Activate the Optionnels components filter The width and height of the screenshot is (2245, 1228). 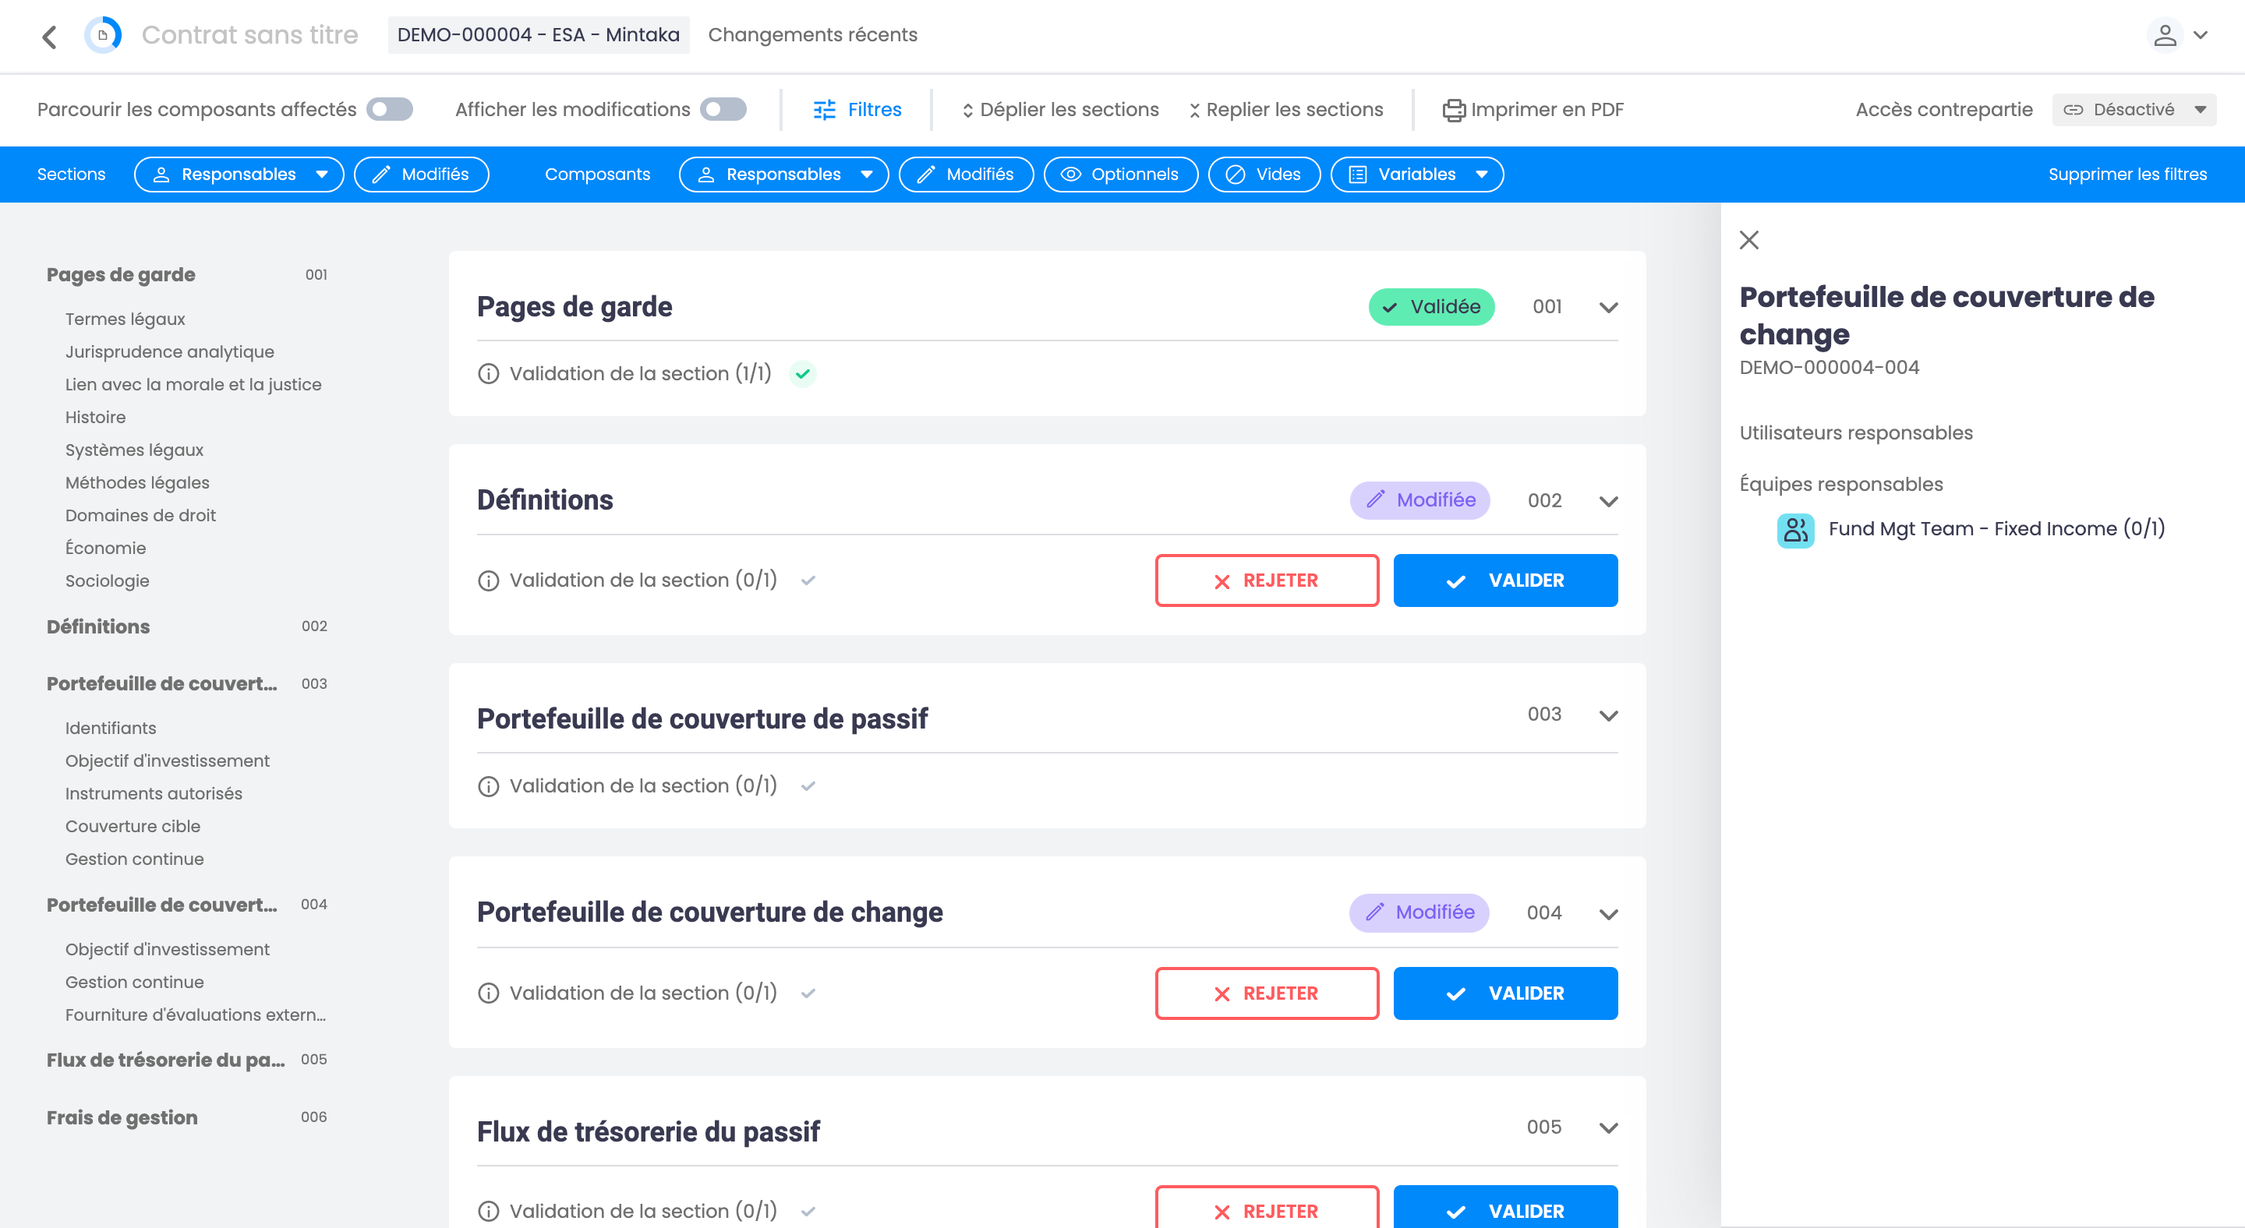[1121, 175]
